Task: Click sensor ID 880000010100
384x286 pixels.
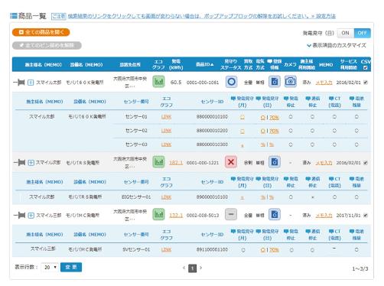Action: point(212,117)
